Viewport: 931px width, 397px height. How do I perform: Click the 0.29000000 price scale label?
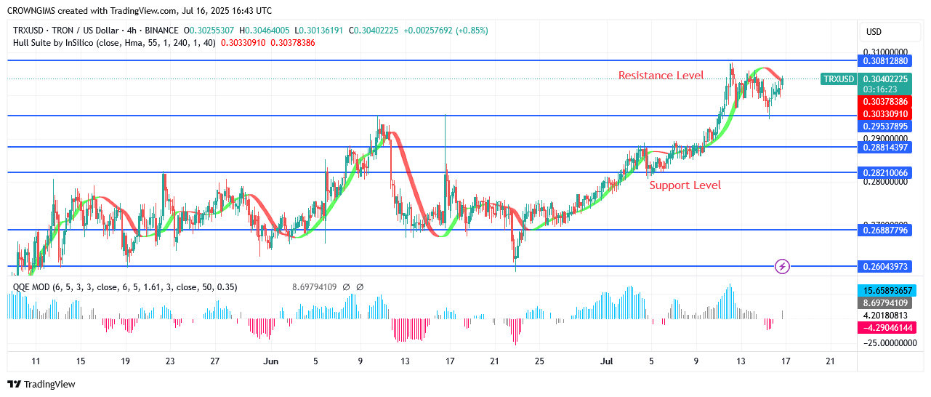pyautogui.click(x=885, y=138)
